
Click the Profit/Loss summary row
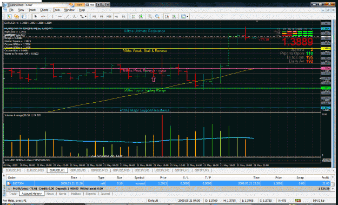click(168, 189)
